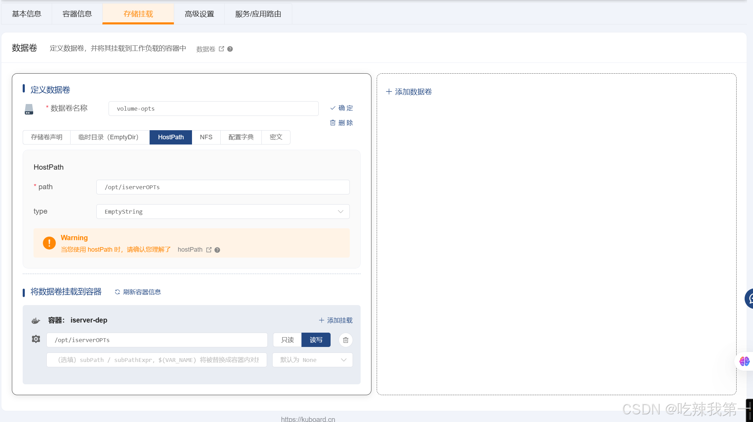The width and height of the screenshot is (753, 422).
Task: Click the trash icon beside mount path
Action: tap(345, 340)
